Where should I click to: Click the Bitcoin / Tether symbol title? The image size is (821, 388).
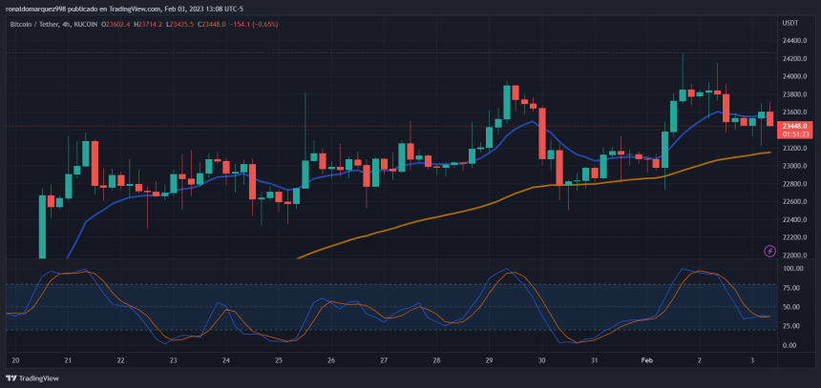point(38,22)
